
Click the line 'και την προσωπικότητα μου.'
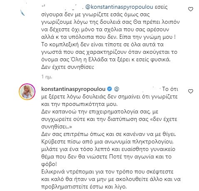pos(80,104)
